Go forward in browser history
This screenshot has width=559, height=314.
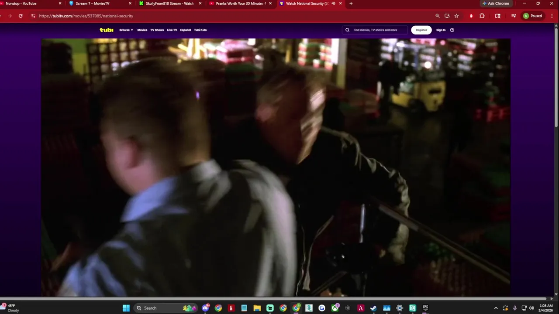[10, 16]
